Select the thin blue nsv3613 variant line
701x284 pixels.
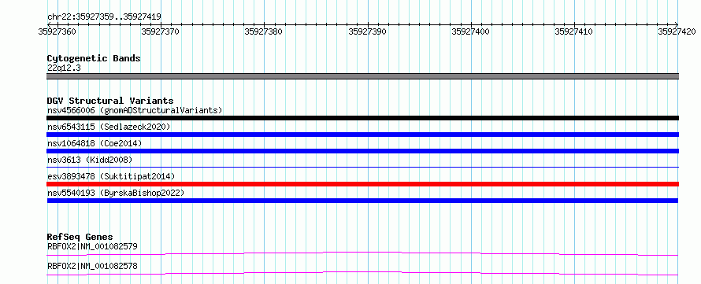click(x=363, y=167)
